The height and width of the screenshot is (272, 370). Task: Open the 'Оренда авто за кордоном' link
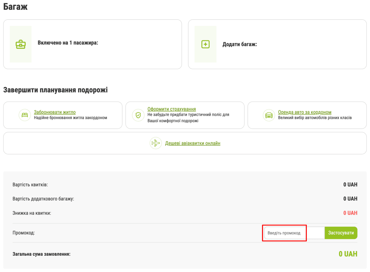(x=305, y=112)
